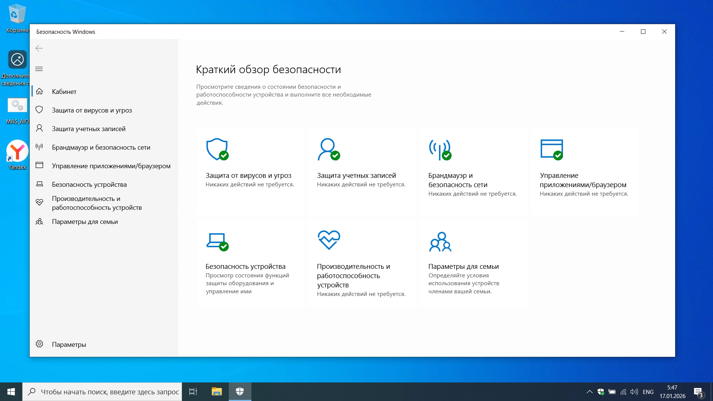Open Защита от вирусов и угроз sidebar item
This screenshot has width=713, height=401.
coord(92,110)
